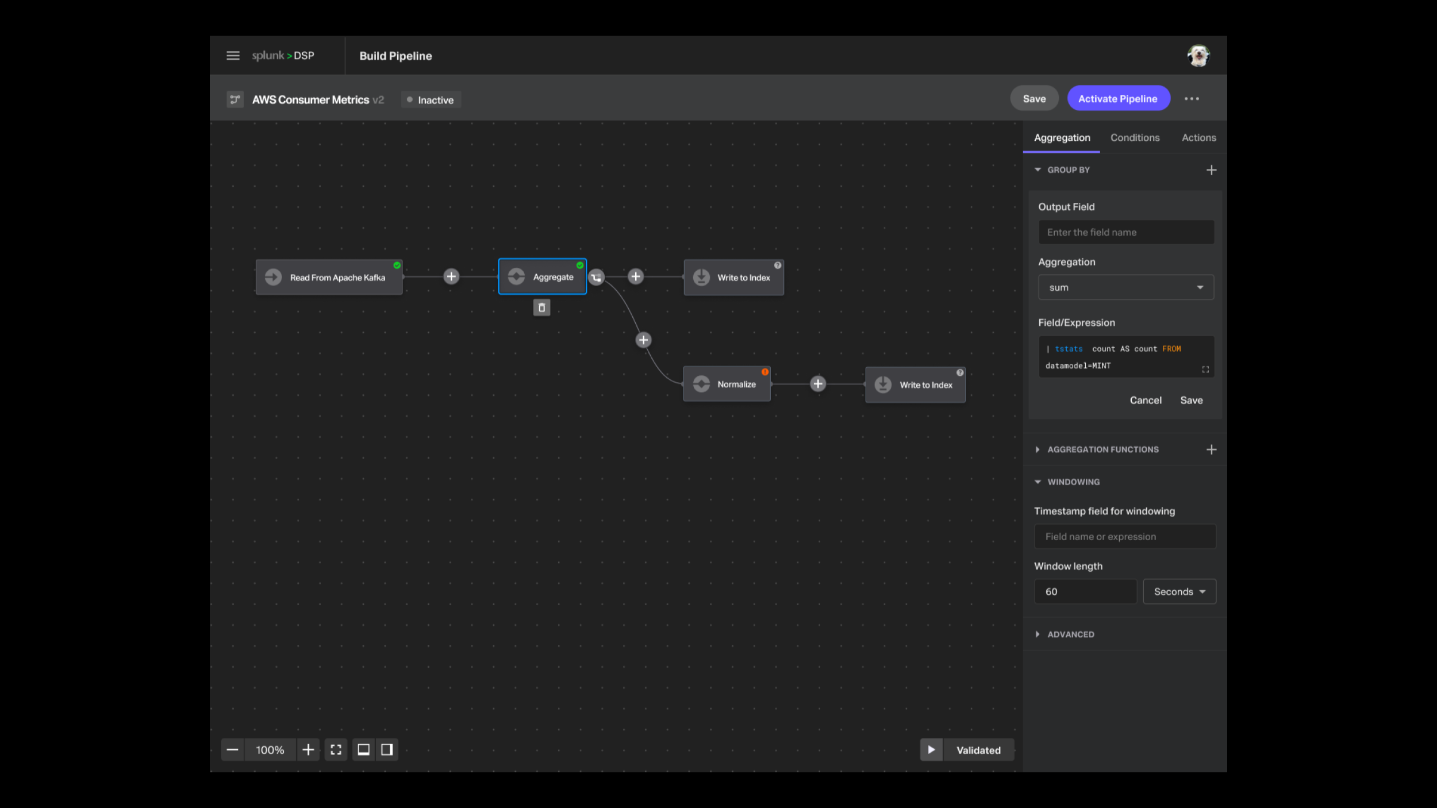Expand the Aggregation Functions section
The width and height of the screenshot is (1437, 808).
click(1102, 449)
